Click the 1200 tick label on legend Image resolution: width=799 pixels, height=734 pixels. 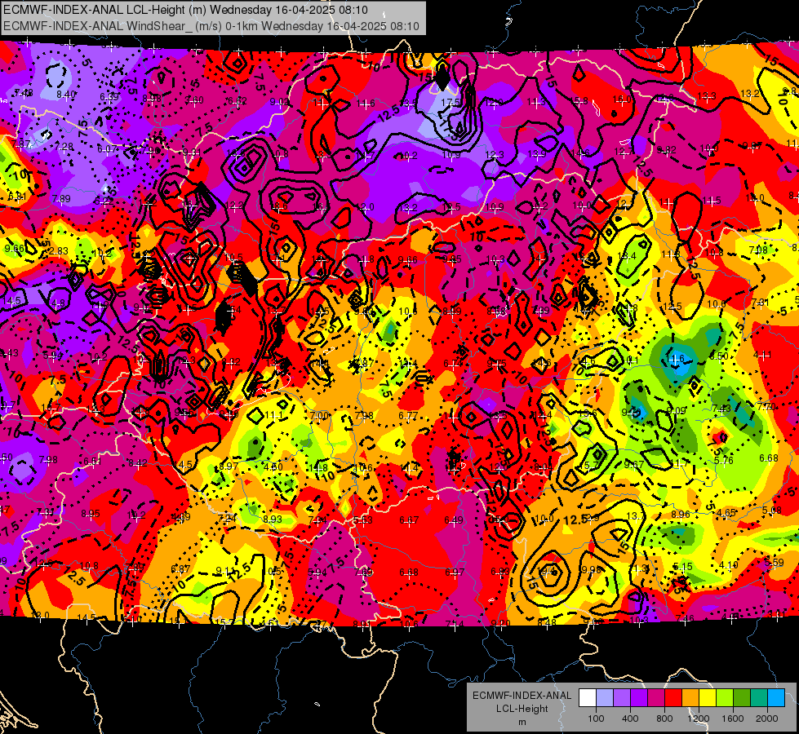699,719
